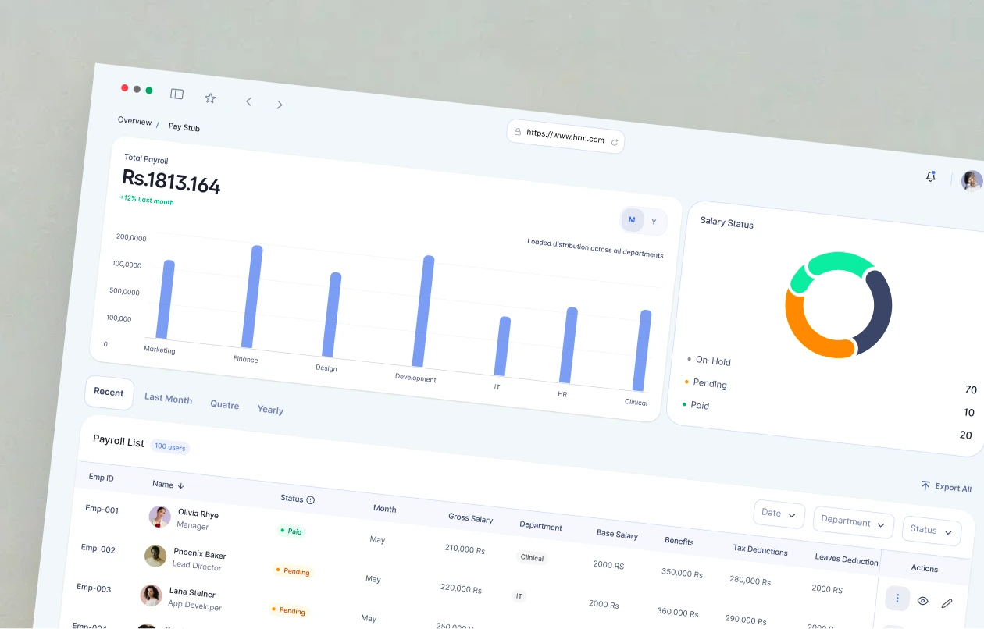
Task: Click the reload icon in the URL bar
Action: [x=615, y=142]
